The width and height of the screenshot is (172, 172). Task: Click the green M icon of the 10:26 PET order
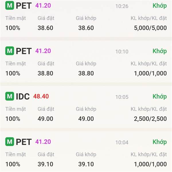tap(10, 6)
